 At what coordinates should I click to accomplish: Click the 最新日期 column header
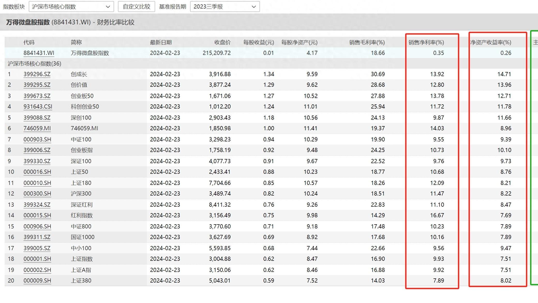tap(161, 42)
